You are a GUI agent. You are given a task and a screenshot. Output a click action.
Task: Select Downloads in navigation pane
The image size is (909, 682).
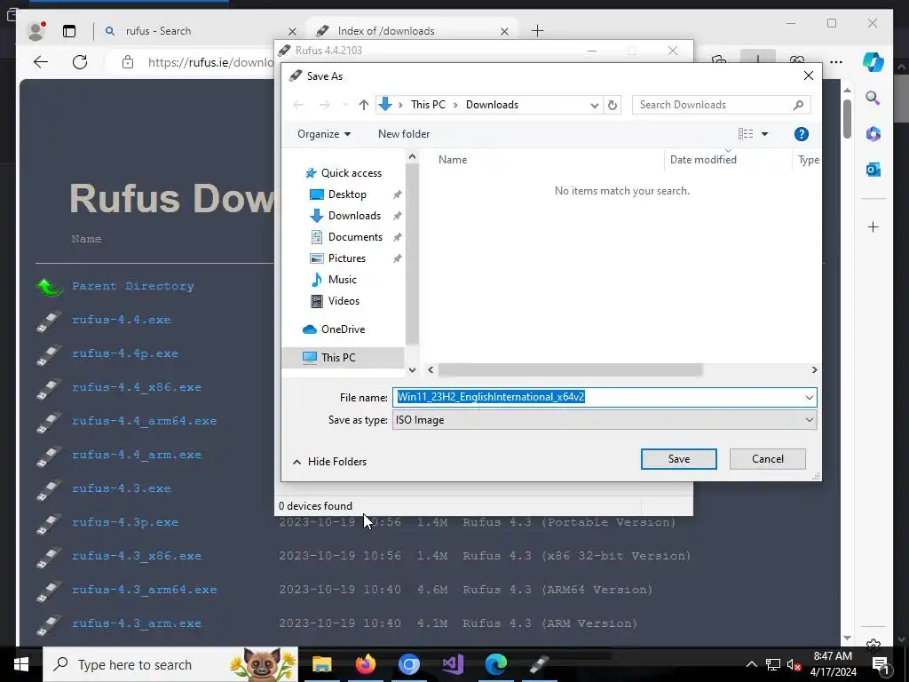354,216
